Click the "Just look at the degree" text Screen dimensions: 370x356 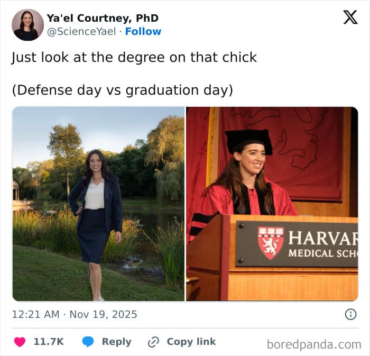pyautogui.click(x=134, y=57)
